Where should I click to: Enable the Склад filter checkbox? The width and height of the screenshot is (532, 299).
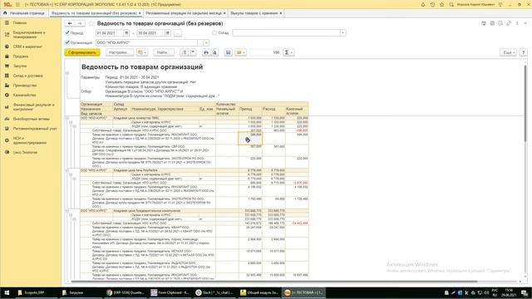click(x=214, y=33)
